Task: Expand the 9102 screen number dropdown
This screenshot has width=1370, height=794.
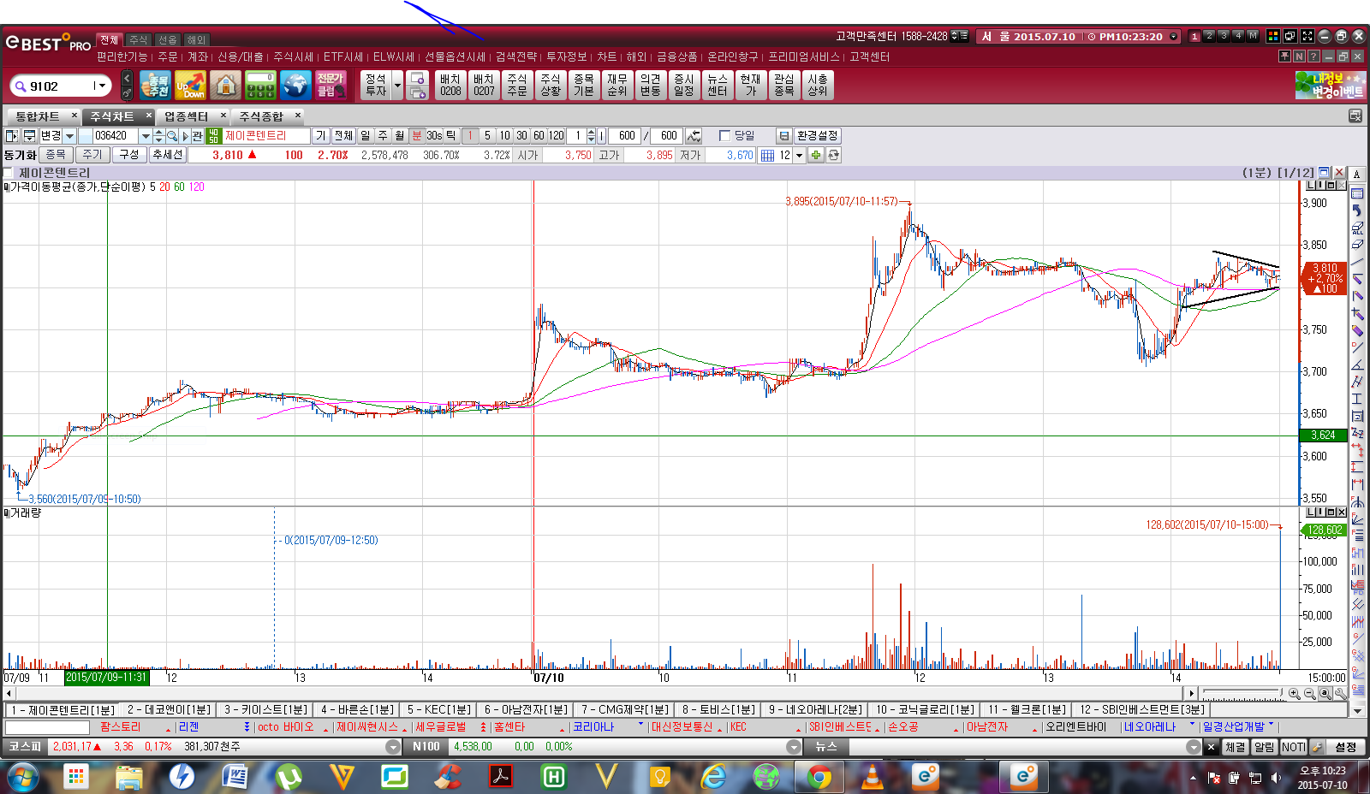Action: (x=102, y=86)
